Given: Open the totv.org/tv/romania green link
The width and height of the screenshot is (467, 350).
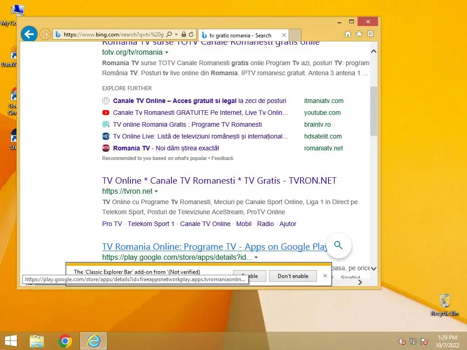Looking at the screenshot, I should [132, 52].
